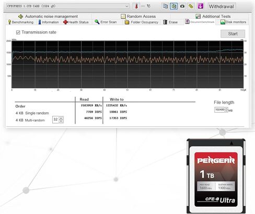Click the copy screenshot toolbar icon
255x214 pixels.
tap(173, 6)
